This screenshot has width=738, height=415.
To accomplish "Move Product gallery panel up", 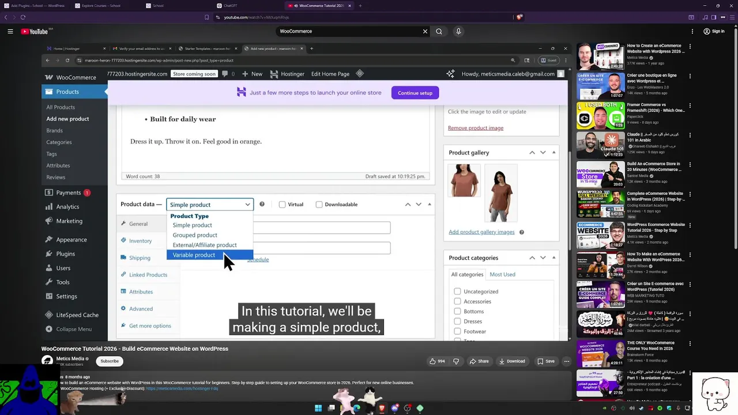I will point(532,153).
